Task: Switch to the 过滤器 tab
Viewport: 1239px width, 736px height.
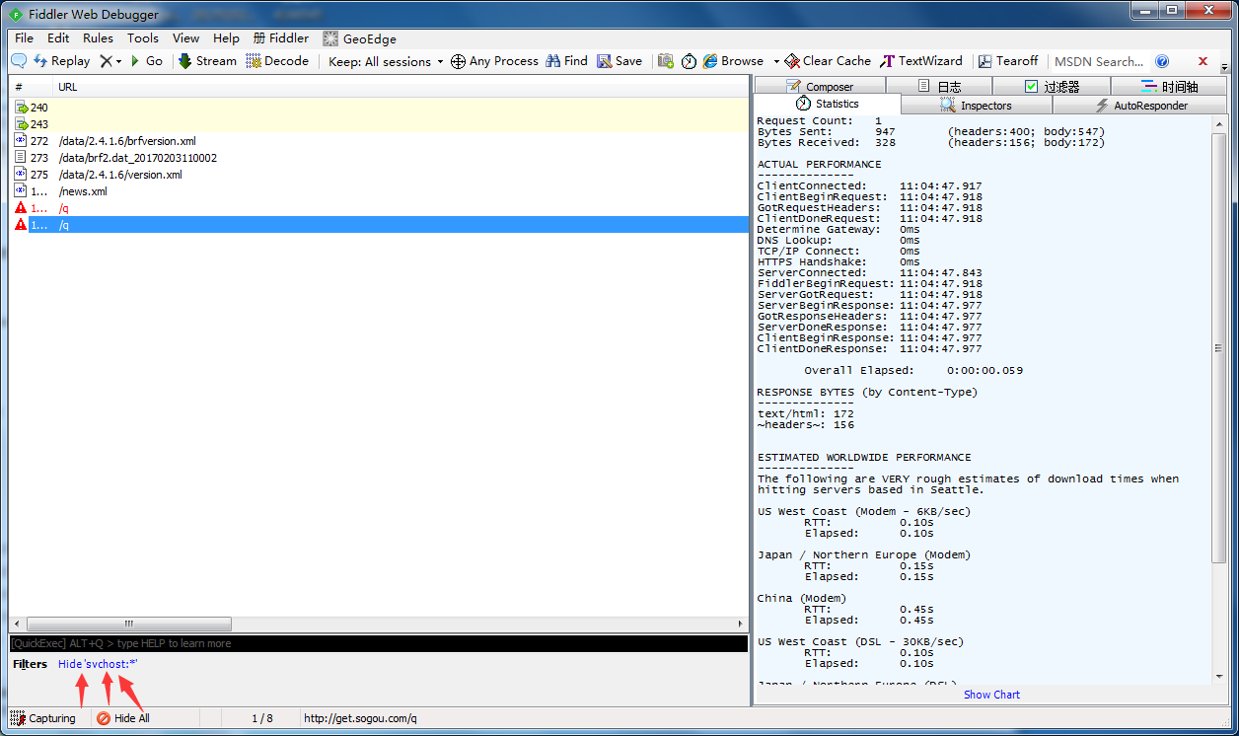Action: [1052, 87]
